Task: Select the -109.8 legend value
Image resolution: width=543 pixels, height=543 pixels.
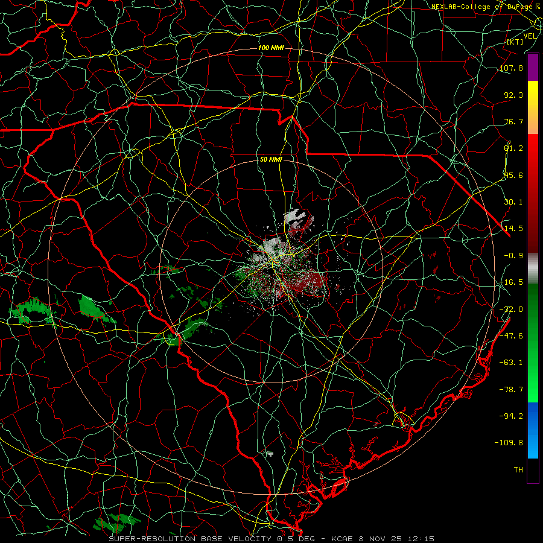Action: pyautogui.click(x=509, y=443)
